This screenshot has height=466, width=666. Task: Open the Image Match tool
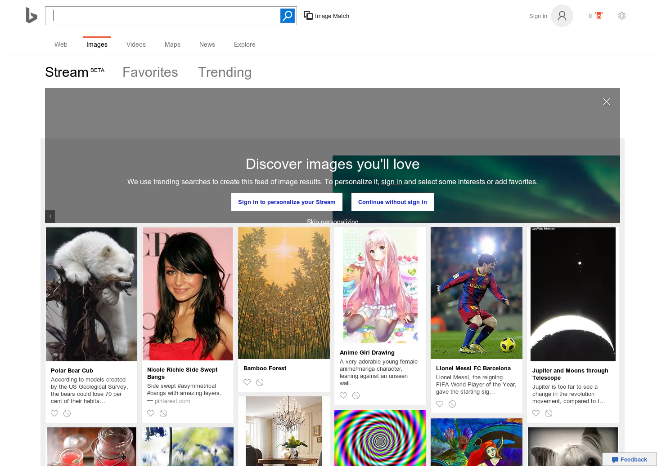pos(327,16)
